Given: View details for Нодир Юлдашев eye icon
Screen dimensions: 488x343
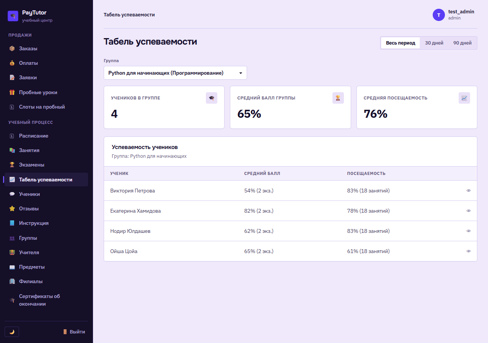Looking at the screenshot, I should pos(469,231).
